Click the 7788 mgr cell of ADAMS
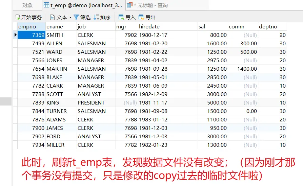303x186 pixels. click(x=127, y=120)
